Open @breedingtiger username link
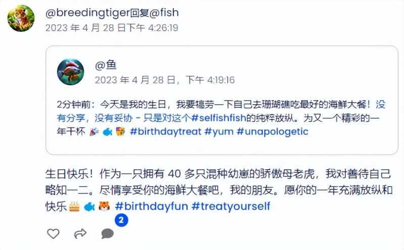404x250 pixels. point(87,13)
